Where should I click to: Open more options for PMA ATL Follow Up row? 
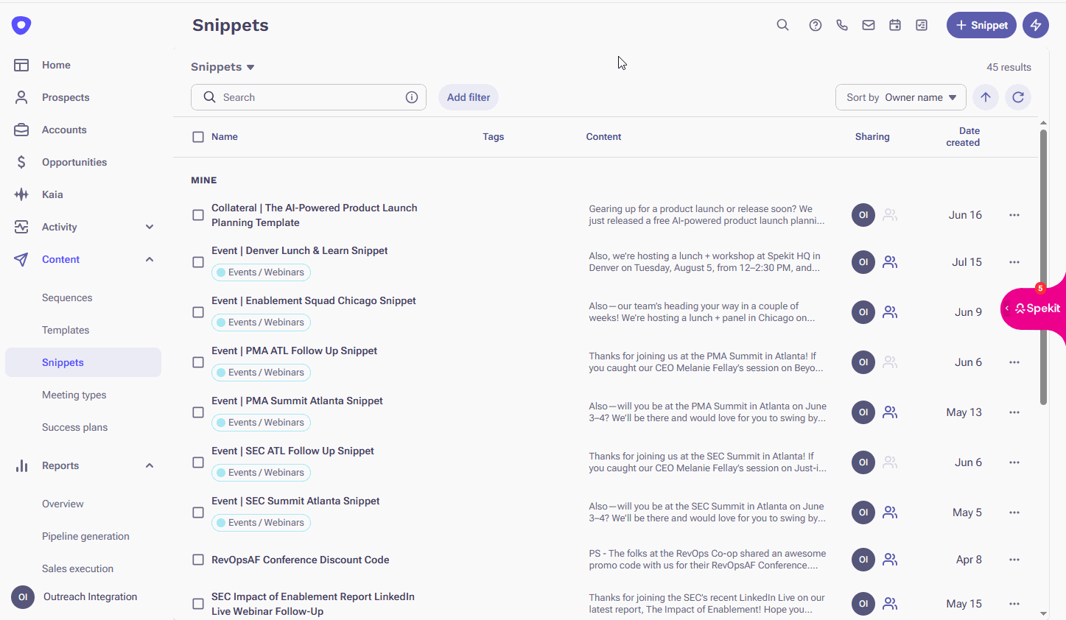(x=1014, y=362)
